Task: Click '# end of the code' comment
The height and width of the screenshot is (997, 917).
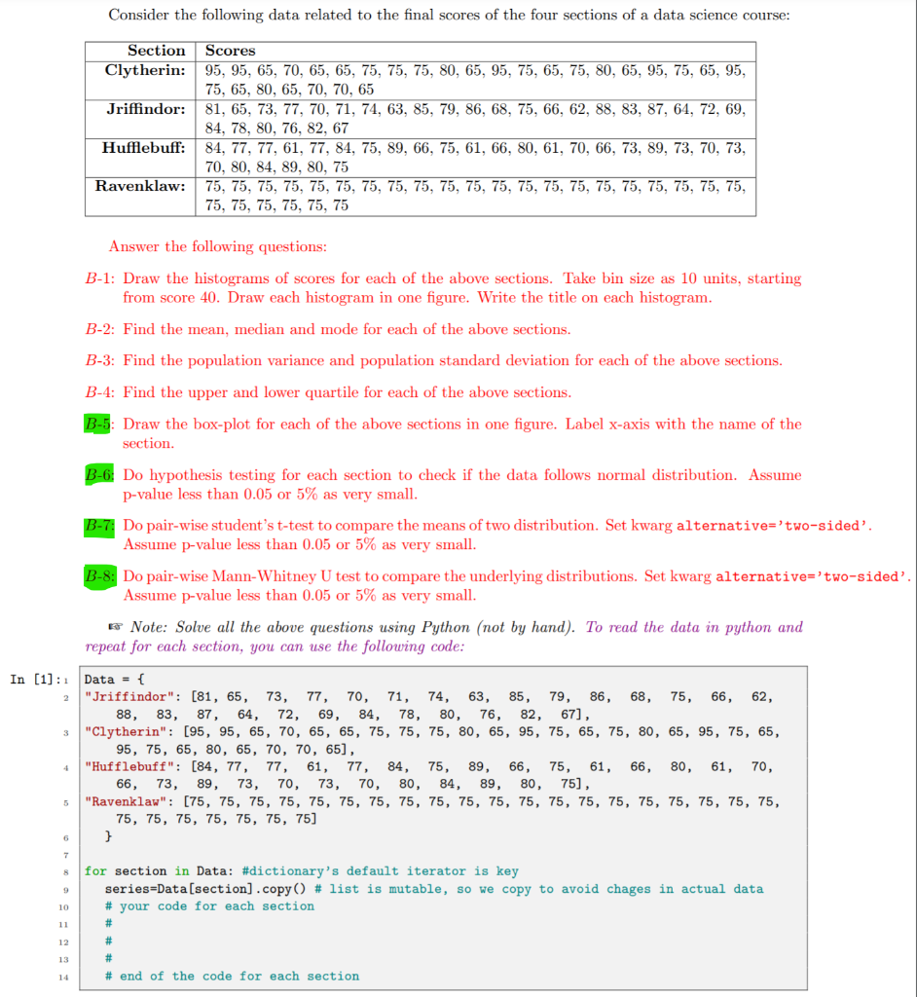Action: pos(232,976)
